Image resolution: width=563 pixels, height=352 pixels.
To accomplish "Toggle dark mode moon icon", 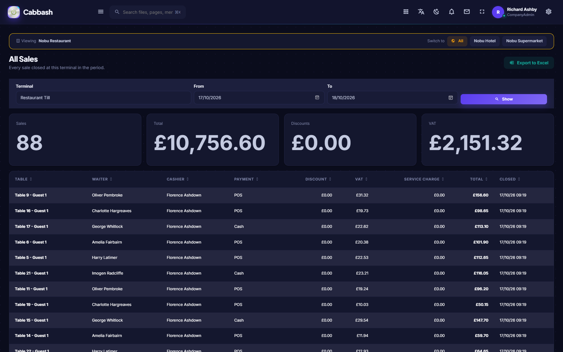I will pyautogui.click(x=436, y=12).
